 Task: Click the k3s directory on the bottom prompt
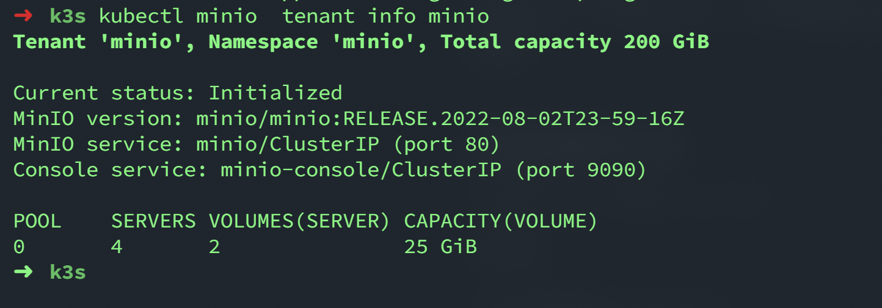point(68,272)
